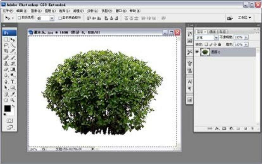Click the black foreground color swatch
Screen dimensions: 262x164
[7, 108]
